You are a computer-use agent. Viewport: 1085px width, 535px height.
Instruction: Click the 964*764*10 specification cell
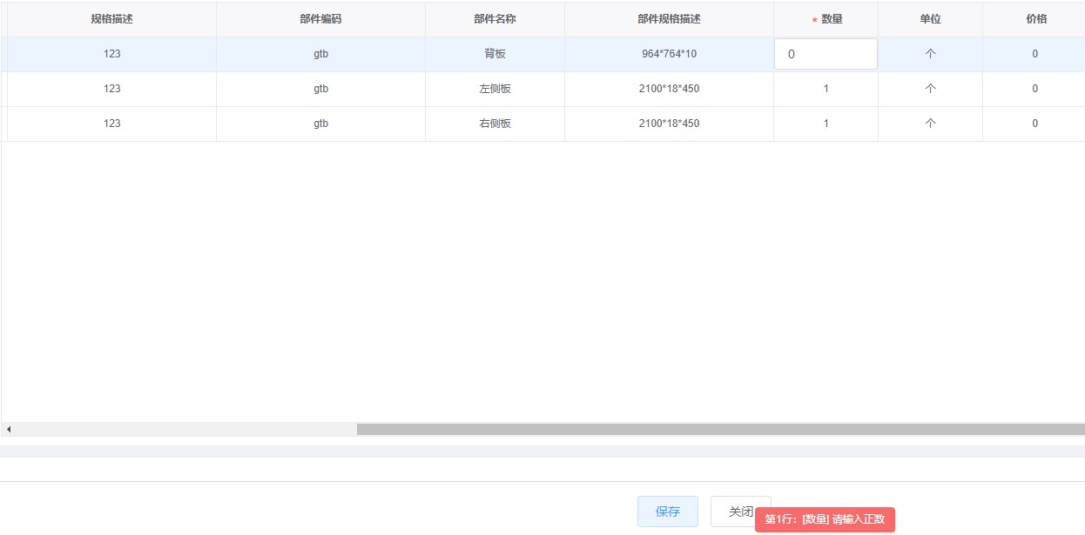point(668,53)
